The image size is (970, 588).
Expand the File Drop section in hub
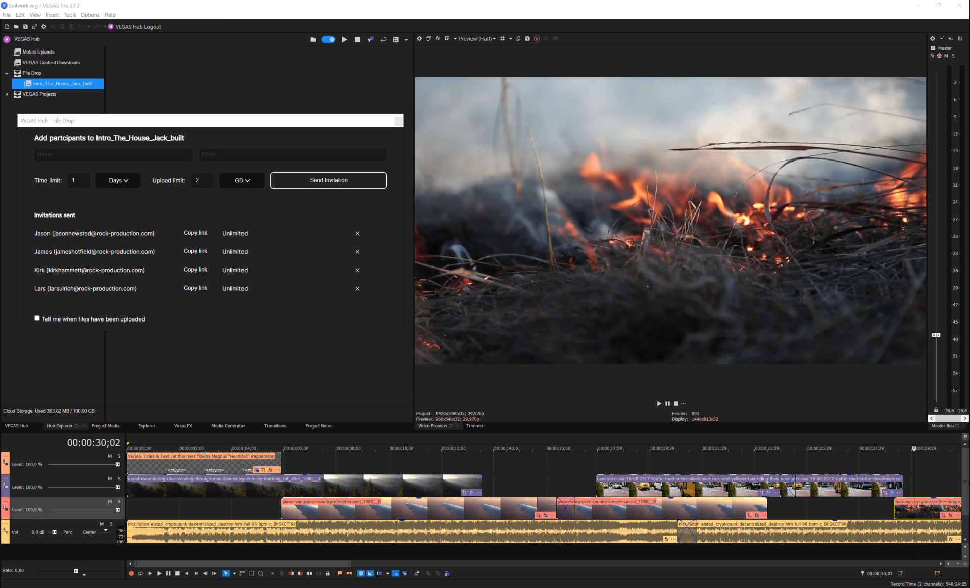(6, 73)
